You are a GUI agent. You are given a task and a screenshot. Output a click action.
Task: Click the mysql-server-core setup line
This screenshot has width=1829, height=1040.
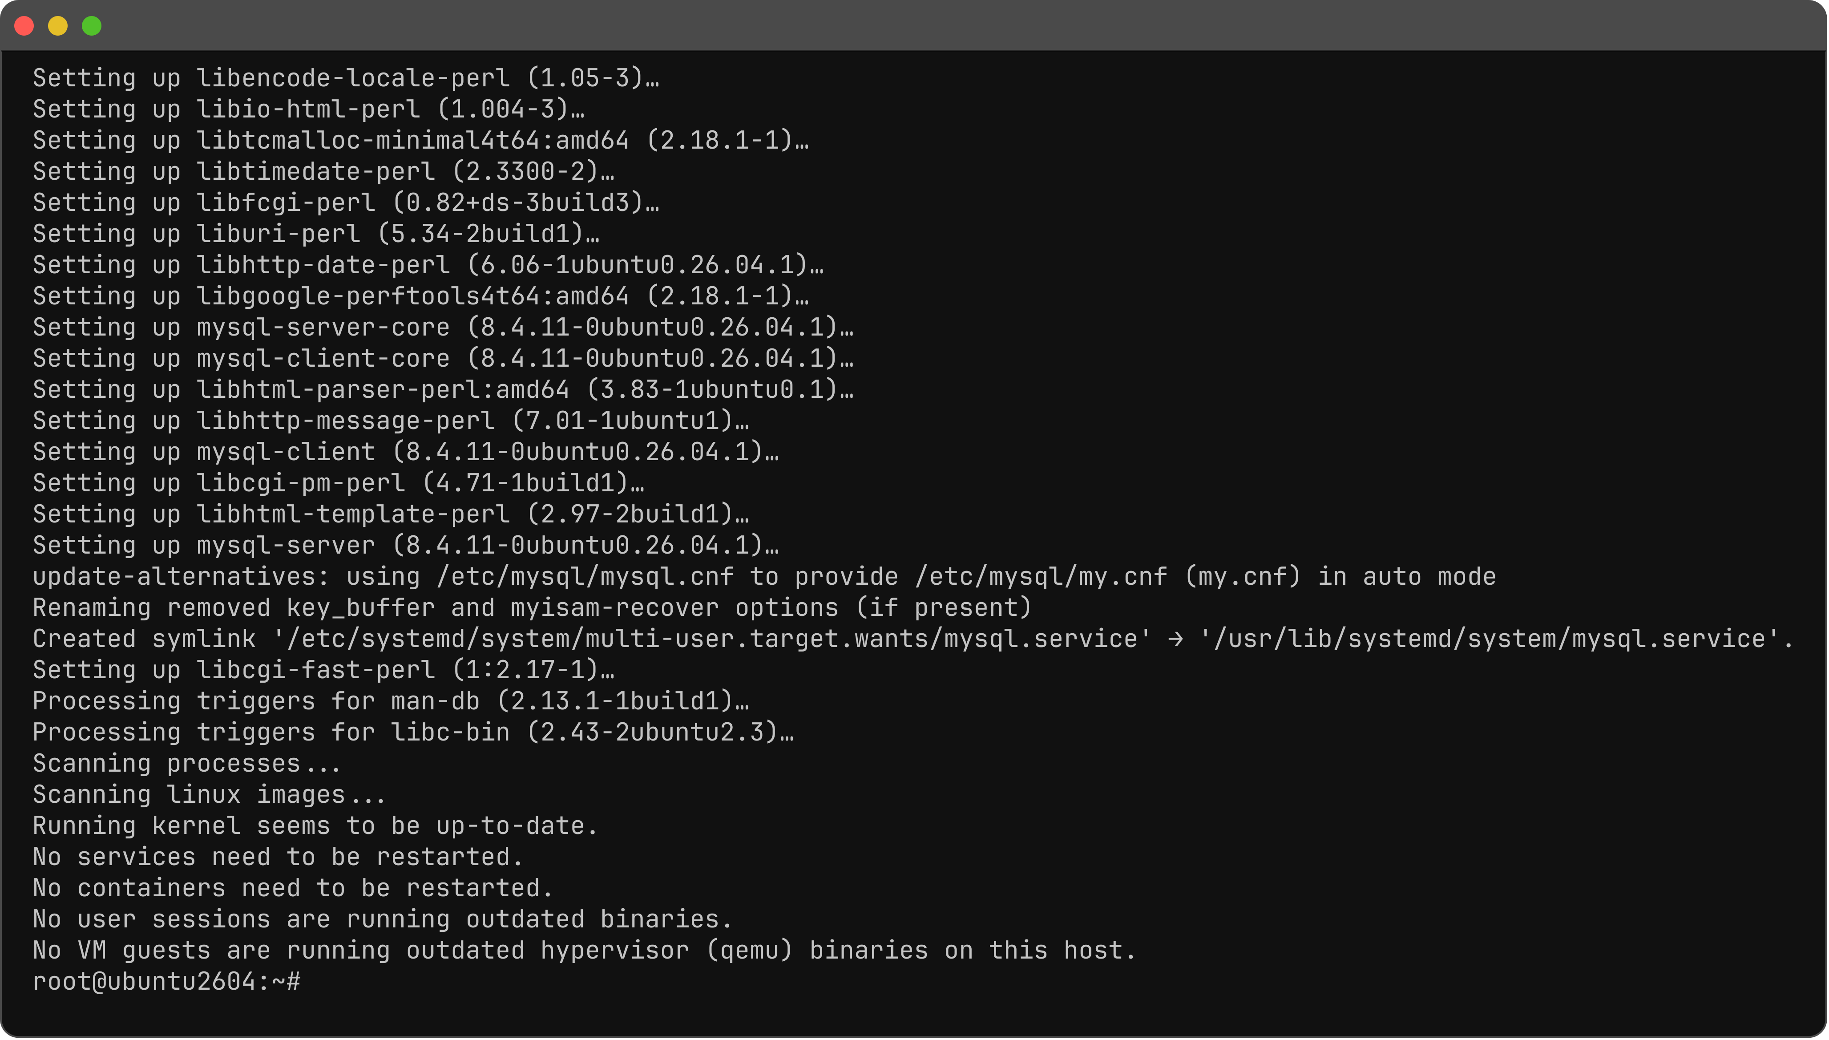pos(443,328)
